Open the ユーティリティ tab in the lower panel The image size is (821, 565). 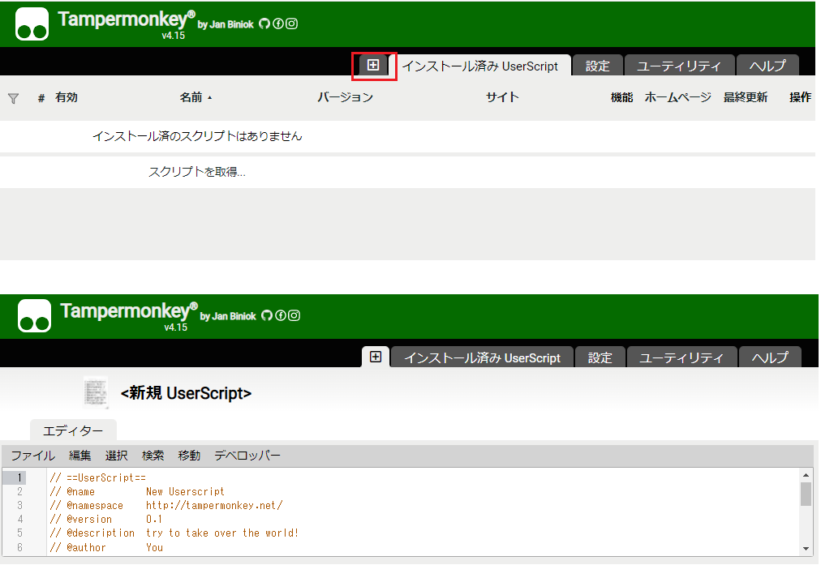click(681, 357)
